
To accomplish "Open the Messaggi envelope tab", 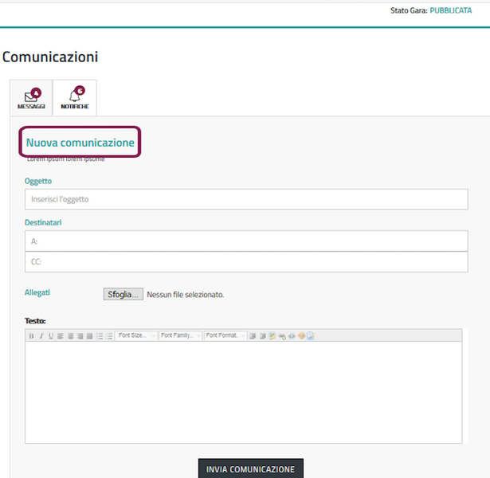I will (31, 98).
